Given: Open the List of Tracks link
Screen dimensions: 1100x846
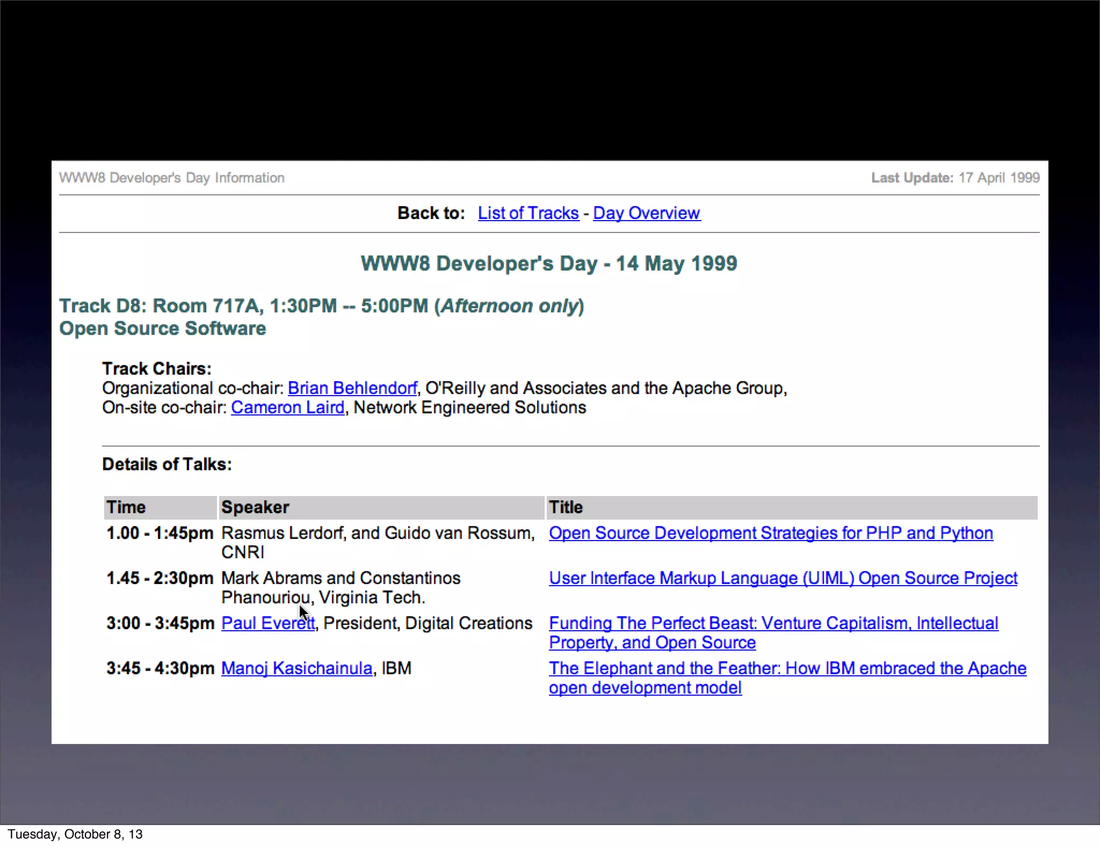Looking at the screenshot, I should click(x=528, y=213).
